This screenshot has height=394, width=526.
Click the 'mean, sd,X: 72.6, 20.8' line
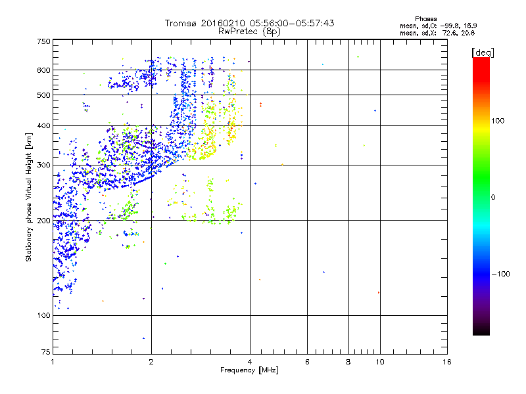click(437, 33)
